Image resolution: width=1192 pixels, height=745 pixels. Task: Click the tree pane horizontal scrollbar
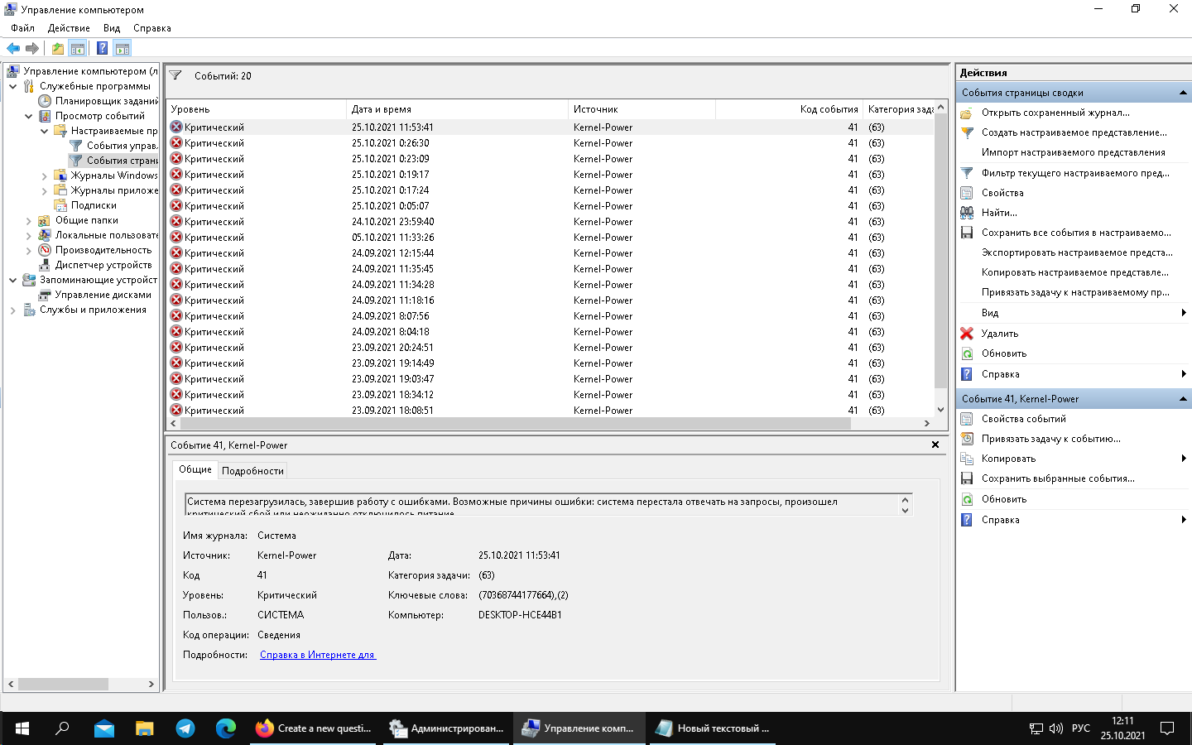(63, 685)
